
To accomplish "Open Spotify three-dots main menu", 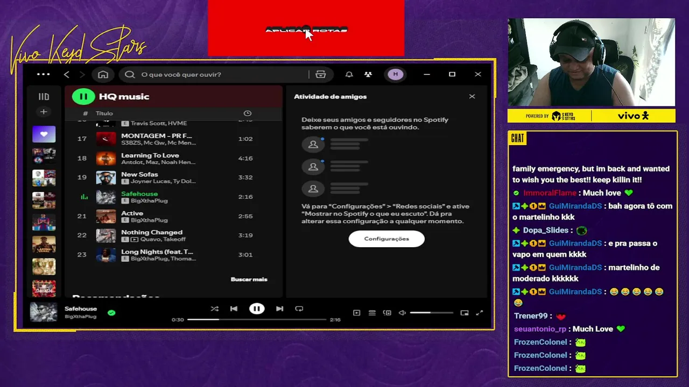I will (x=43, y=74).
